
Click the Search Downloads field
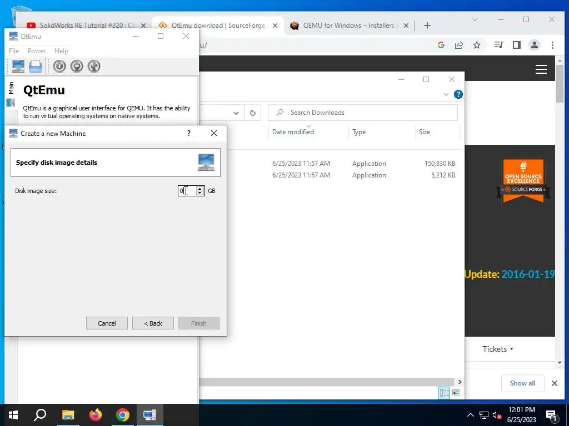click(x=362, y=113)
